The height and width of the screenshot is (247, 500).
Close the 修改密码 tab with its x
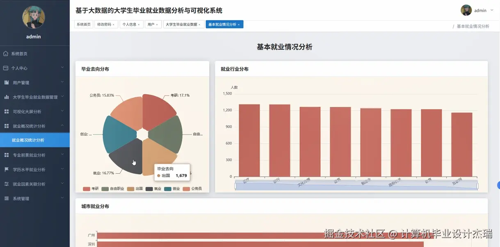114,25
